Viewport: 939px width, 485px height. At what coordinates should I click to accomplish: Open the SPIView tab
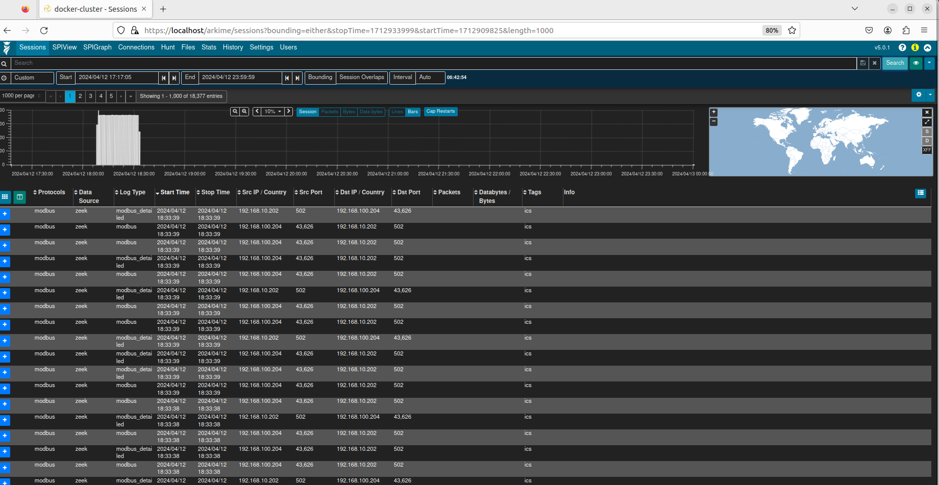point(64,47)
